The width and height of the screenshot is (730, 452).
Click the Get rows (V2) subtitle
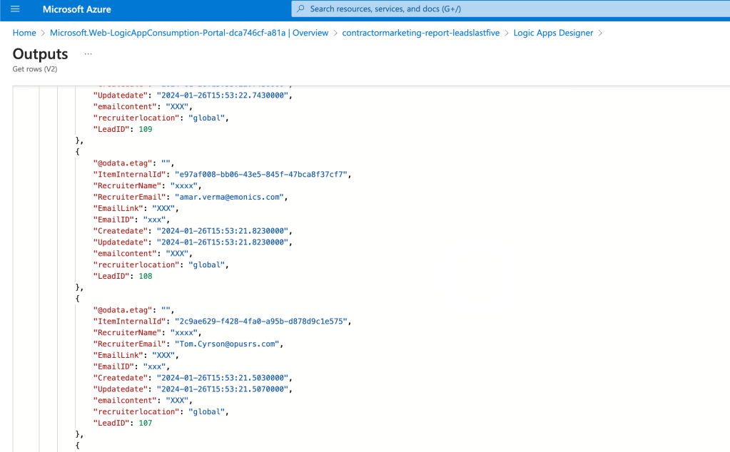35,69
